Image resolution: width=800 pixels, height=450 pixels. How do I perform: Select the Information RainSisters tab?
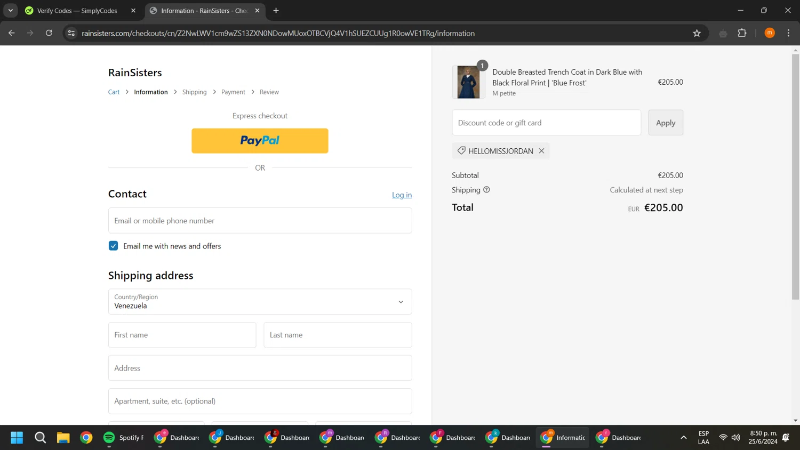click(x=204, y=11)
